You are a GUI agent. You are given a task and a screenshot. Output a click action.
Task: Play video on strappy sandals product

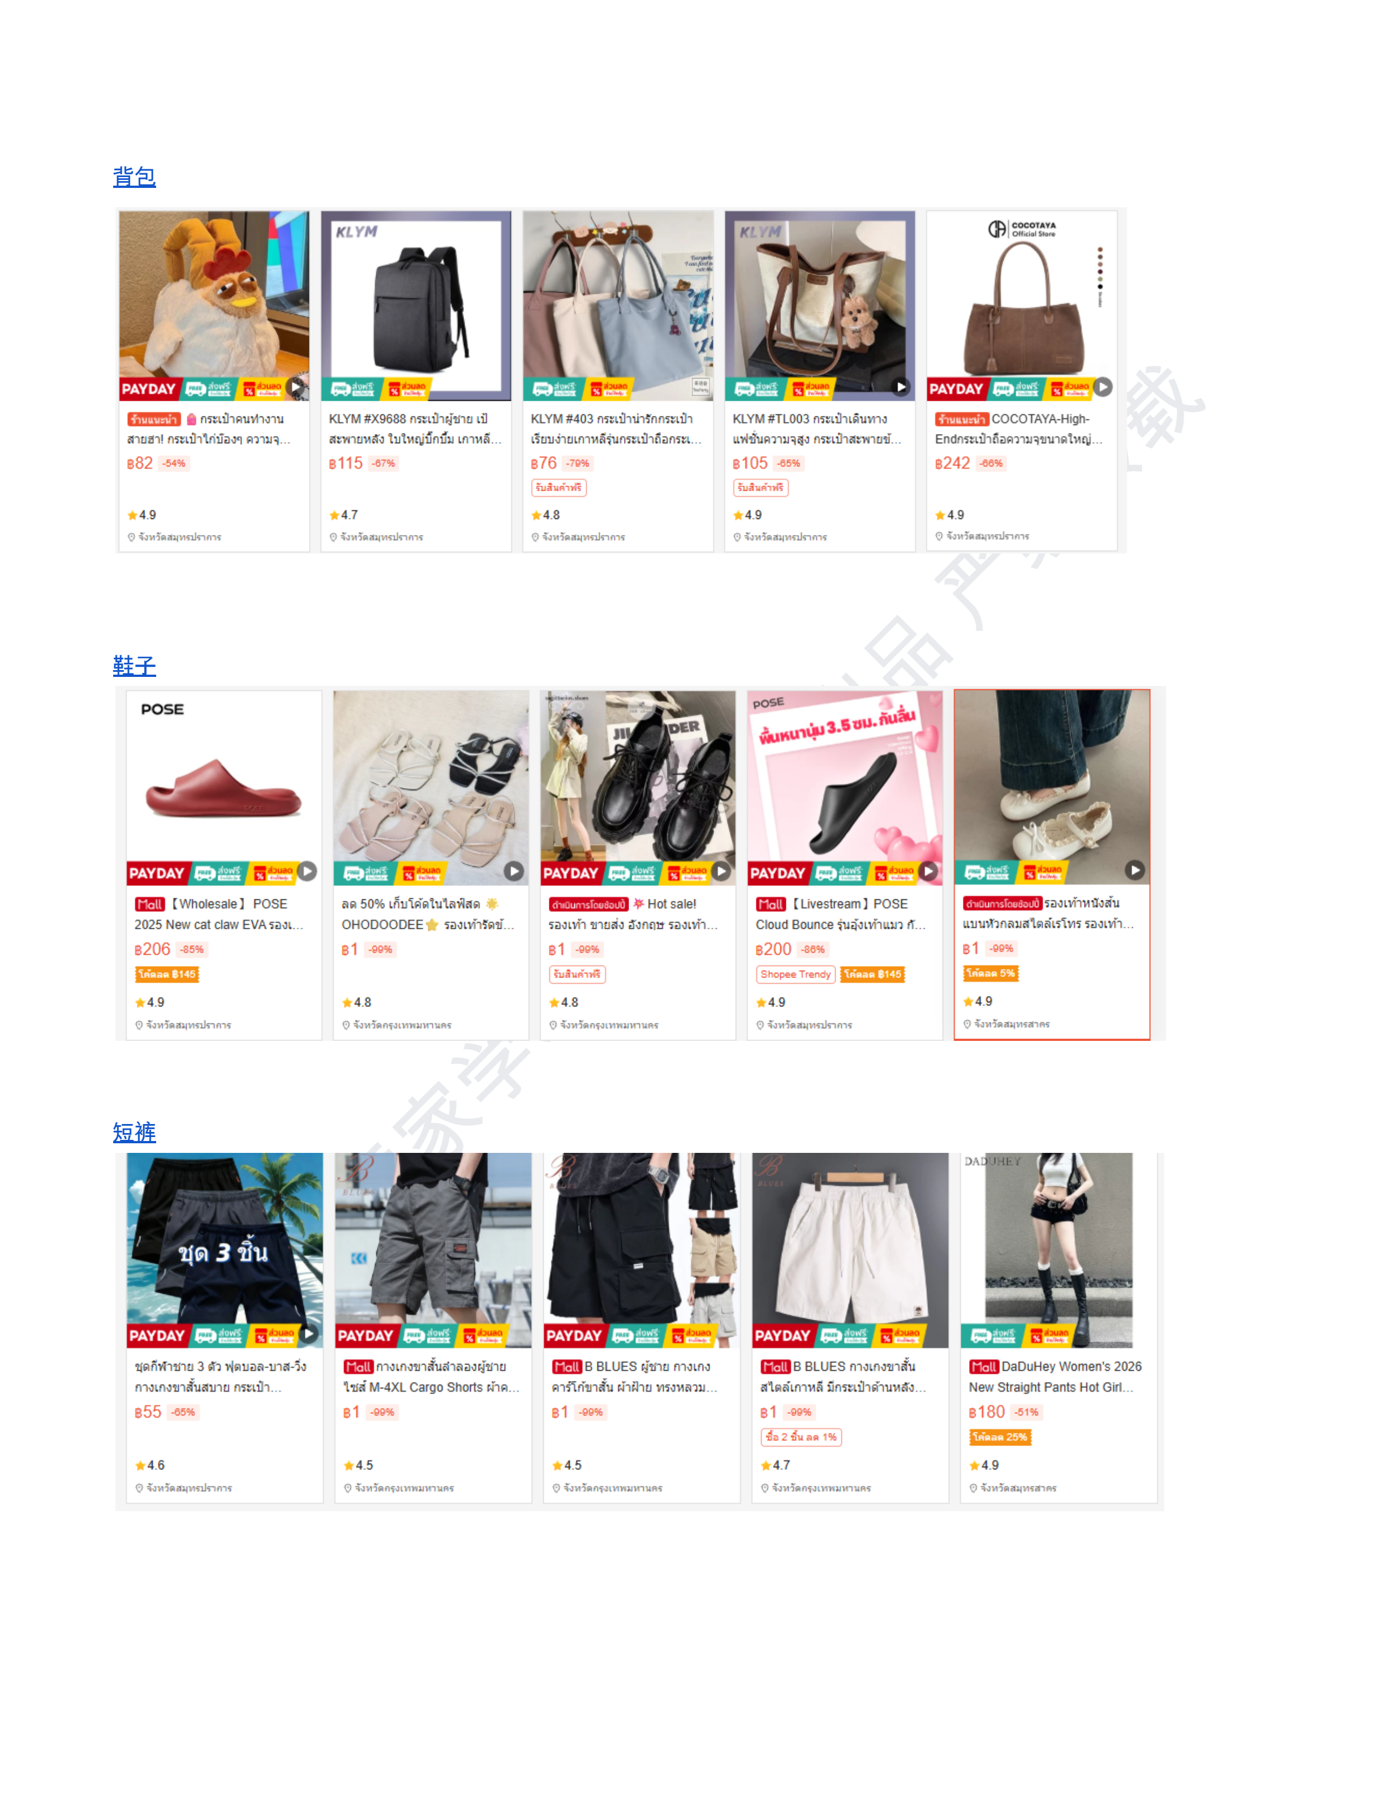514,871
